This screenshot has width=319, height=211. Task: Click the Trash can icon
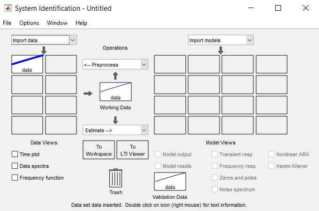point(115,178)
